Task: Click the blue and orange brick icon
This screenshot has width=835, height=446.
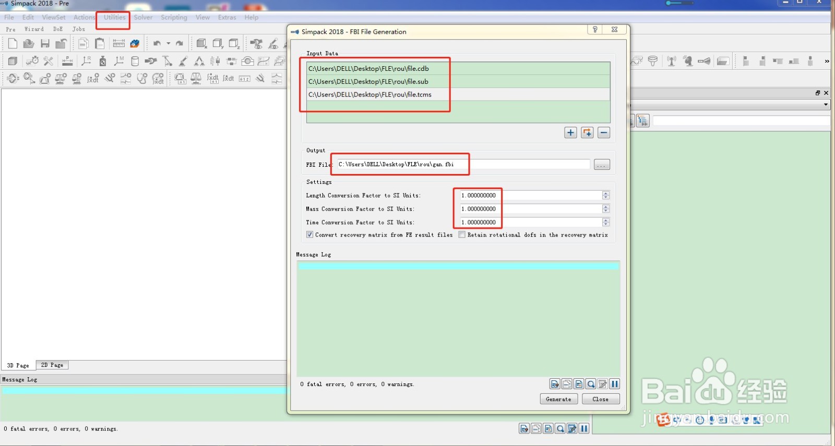Action: point(135,43)
